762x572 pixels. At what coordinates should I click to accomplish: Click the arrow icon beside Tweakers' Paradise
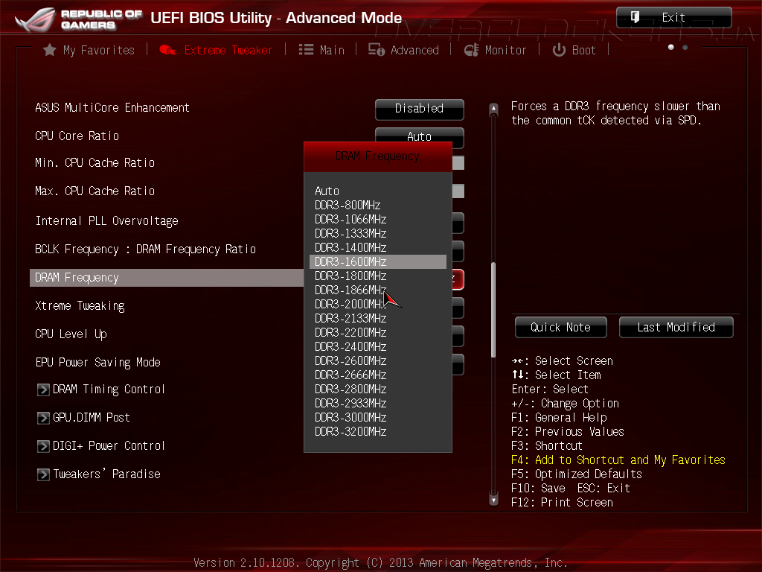[43, 474]
